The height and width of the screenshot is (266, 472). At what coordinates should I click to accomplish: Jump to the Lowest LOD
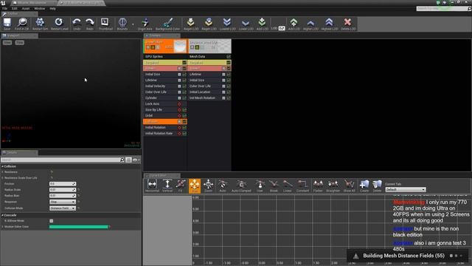point(227,24)
